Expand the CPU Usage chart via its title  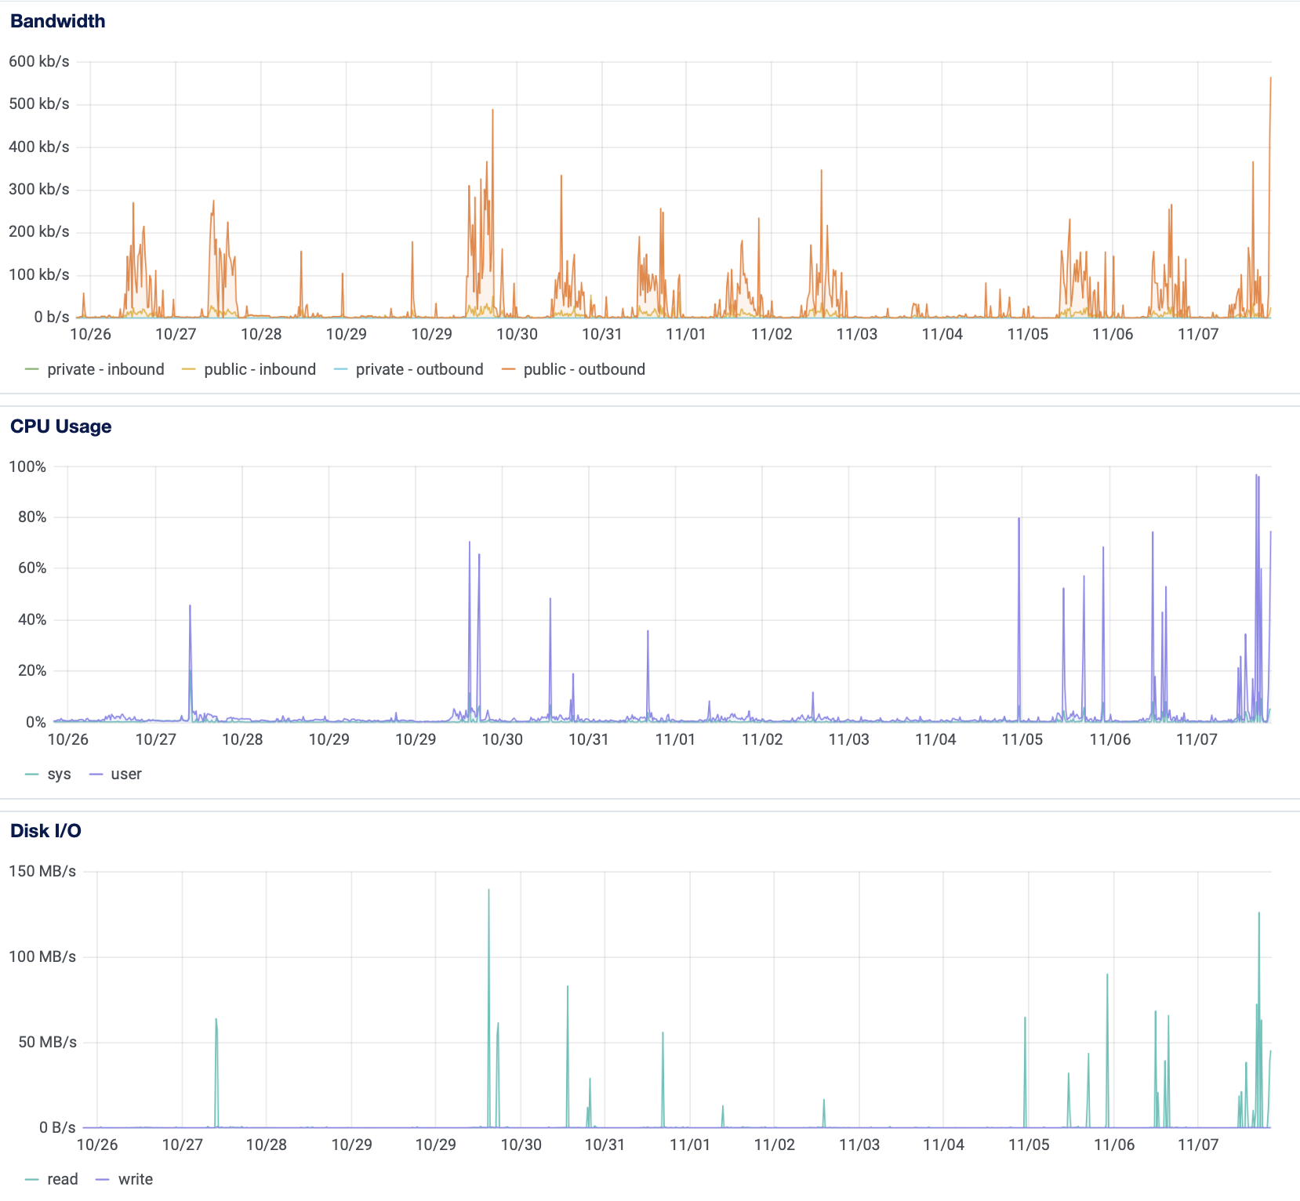click(x=60, y=426)
